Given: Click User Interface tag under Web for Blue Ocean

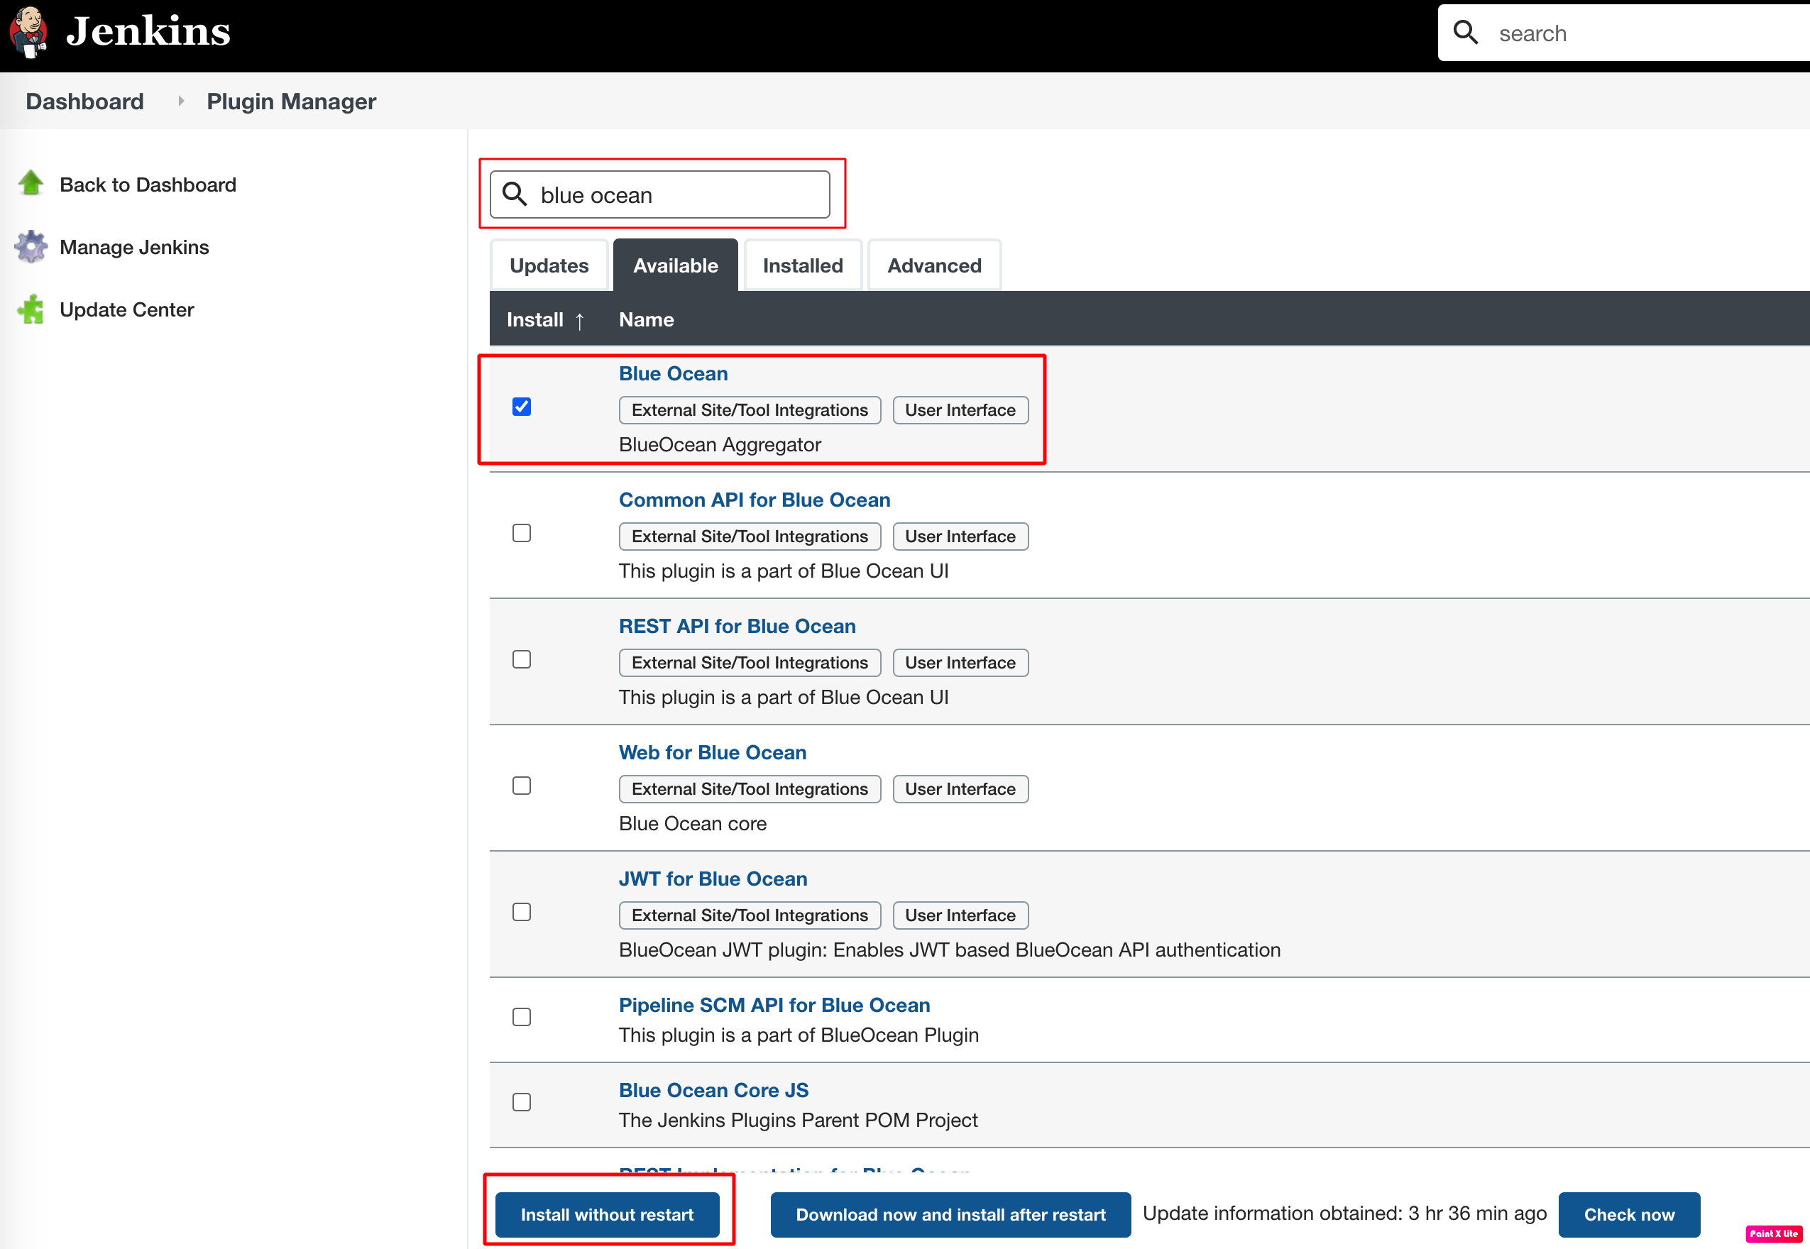Looking at the screenshot, I should pos(960,789).
